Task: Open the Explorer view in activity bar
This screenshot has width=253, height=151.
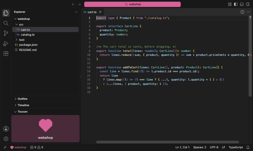Action: 6,13
